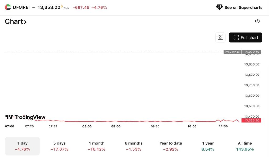Select the 1 month range tab
The image size is (269, 157).
point(96,146)
